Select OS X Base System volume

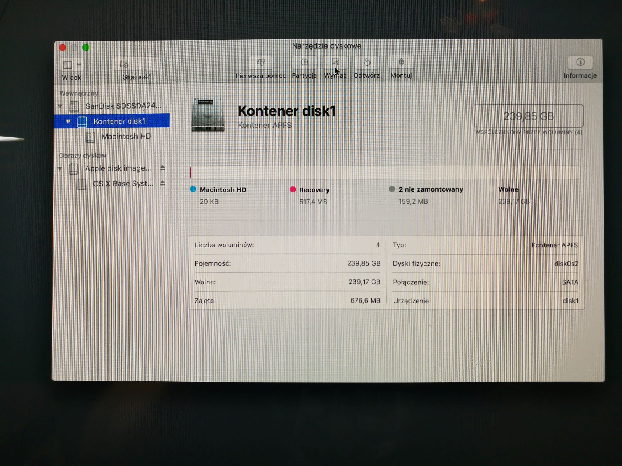pyautogui.click(x=123, y=184)
